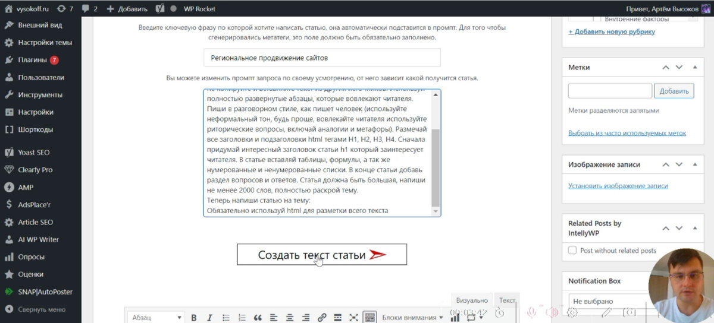The width and height of the screenshot is (714, 323).
Task: Collapse the sidebar with Свернуть меню
Action: 40,309
